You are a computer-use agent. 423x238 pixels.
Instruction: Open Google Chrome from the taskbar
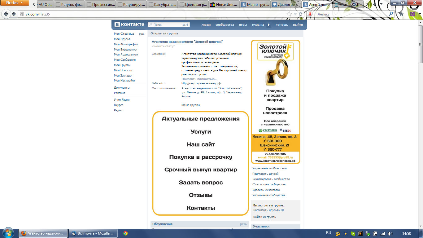[125, 233]
